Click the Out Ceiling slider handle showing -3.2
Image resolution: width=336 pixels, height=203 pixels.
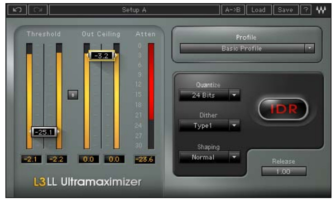tap(101, 55)
